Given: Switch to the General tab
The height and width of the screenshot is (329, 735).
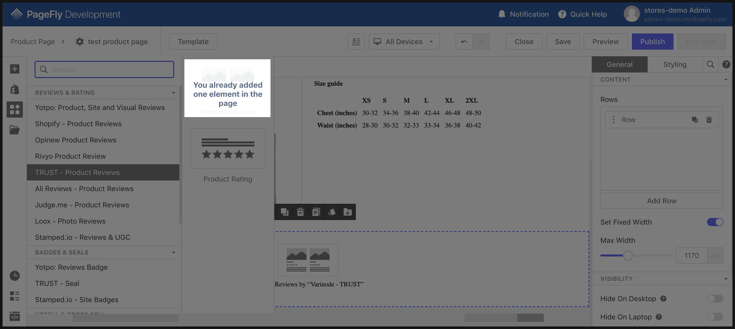Looking at the screenshot, I should click(619, 64).
